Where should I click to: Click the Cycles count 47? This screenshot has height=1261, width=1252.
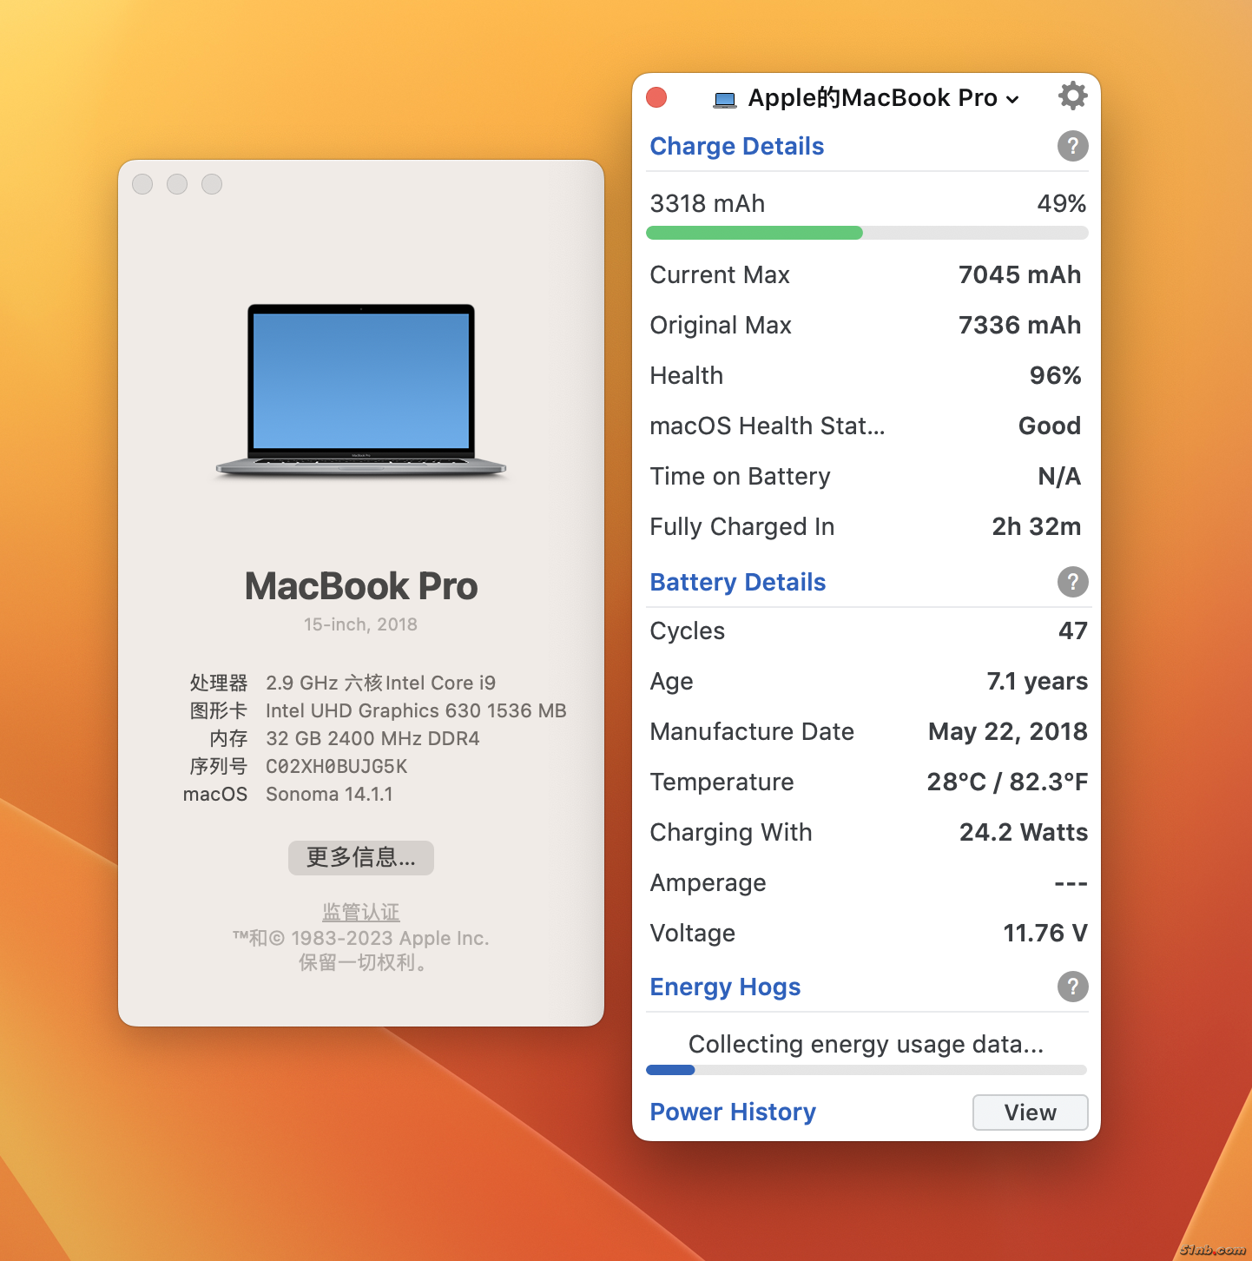pyautogui.click(x=1073, y=630)
